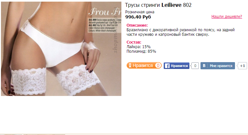The height and width of the screenshot is (135, 248).
Task: Click the Facebook like count bubble
Action: point(195,66)
